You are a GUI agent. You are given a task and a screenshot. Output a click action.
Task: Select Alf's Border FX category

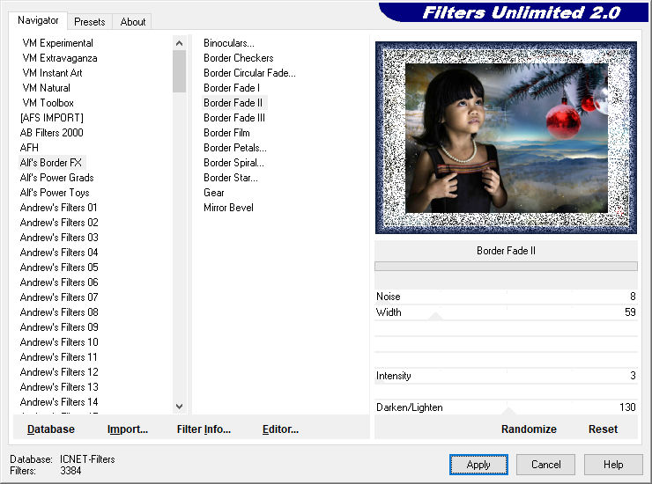pyautogui.click(x=51, y=163)
